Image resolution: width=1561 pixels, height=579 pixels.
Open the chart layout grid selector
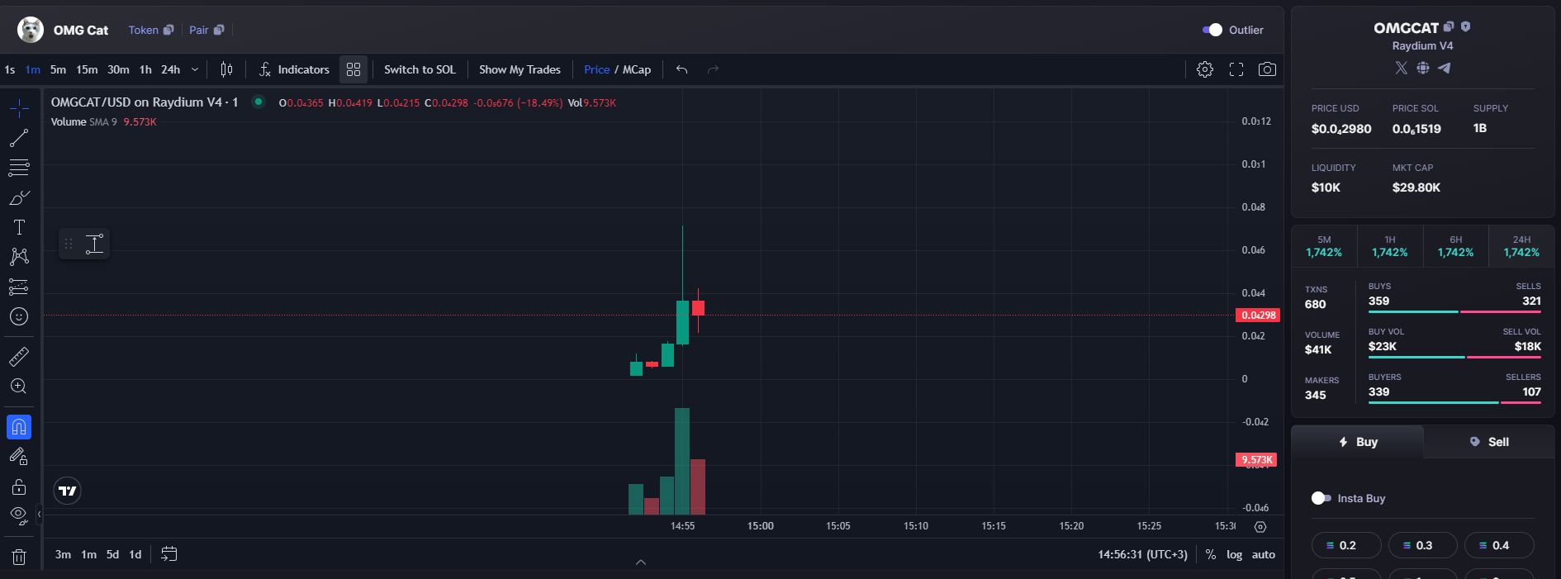coord(353,69)
